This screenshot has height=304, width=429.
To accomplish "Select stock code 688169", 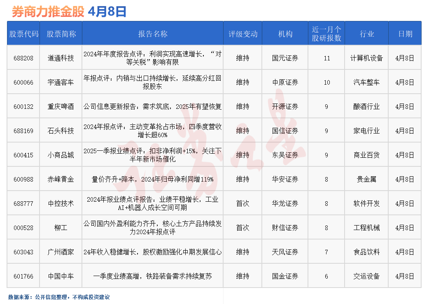I will click(x=23, y=131).
